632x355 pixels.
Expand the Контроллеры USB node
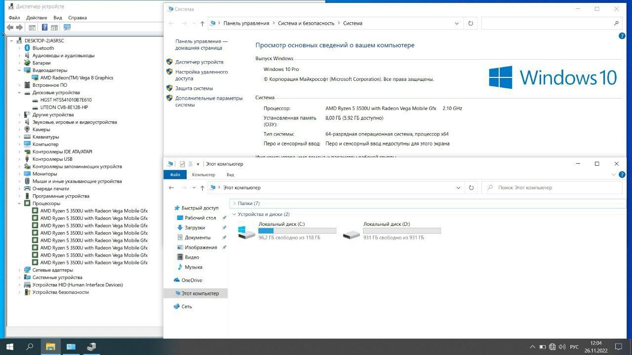coord(20,159)
